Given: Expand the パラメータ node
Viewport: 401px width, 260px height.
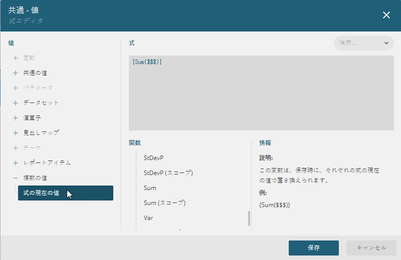Looking at the screenshot, I should point(16,88).
